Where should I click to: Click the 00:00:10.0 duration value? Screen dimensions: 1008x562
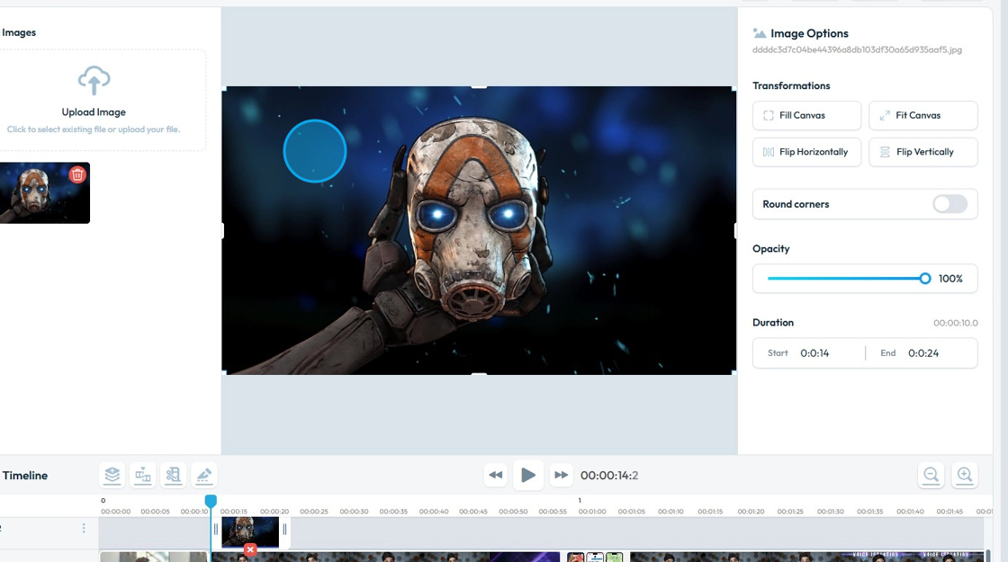click(x=955, y=323)
